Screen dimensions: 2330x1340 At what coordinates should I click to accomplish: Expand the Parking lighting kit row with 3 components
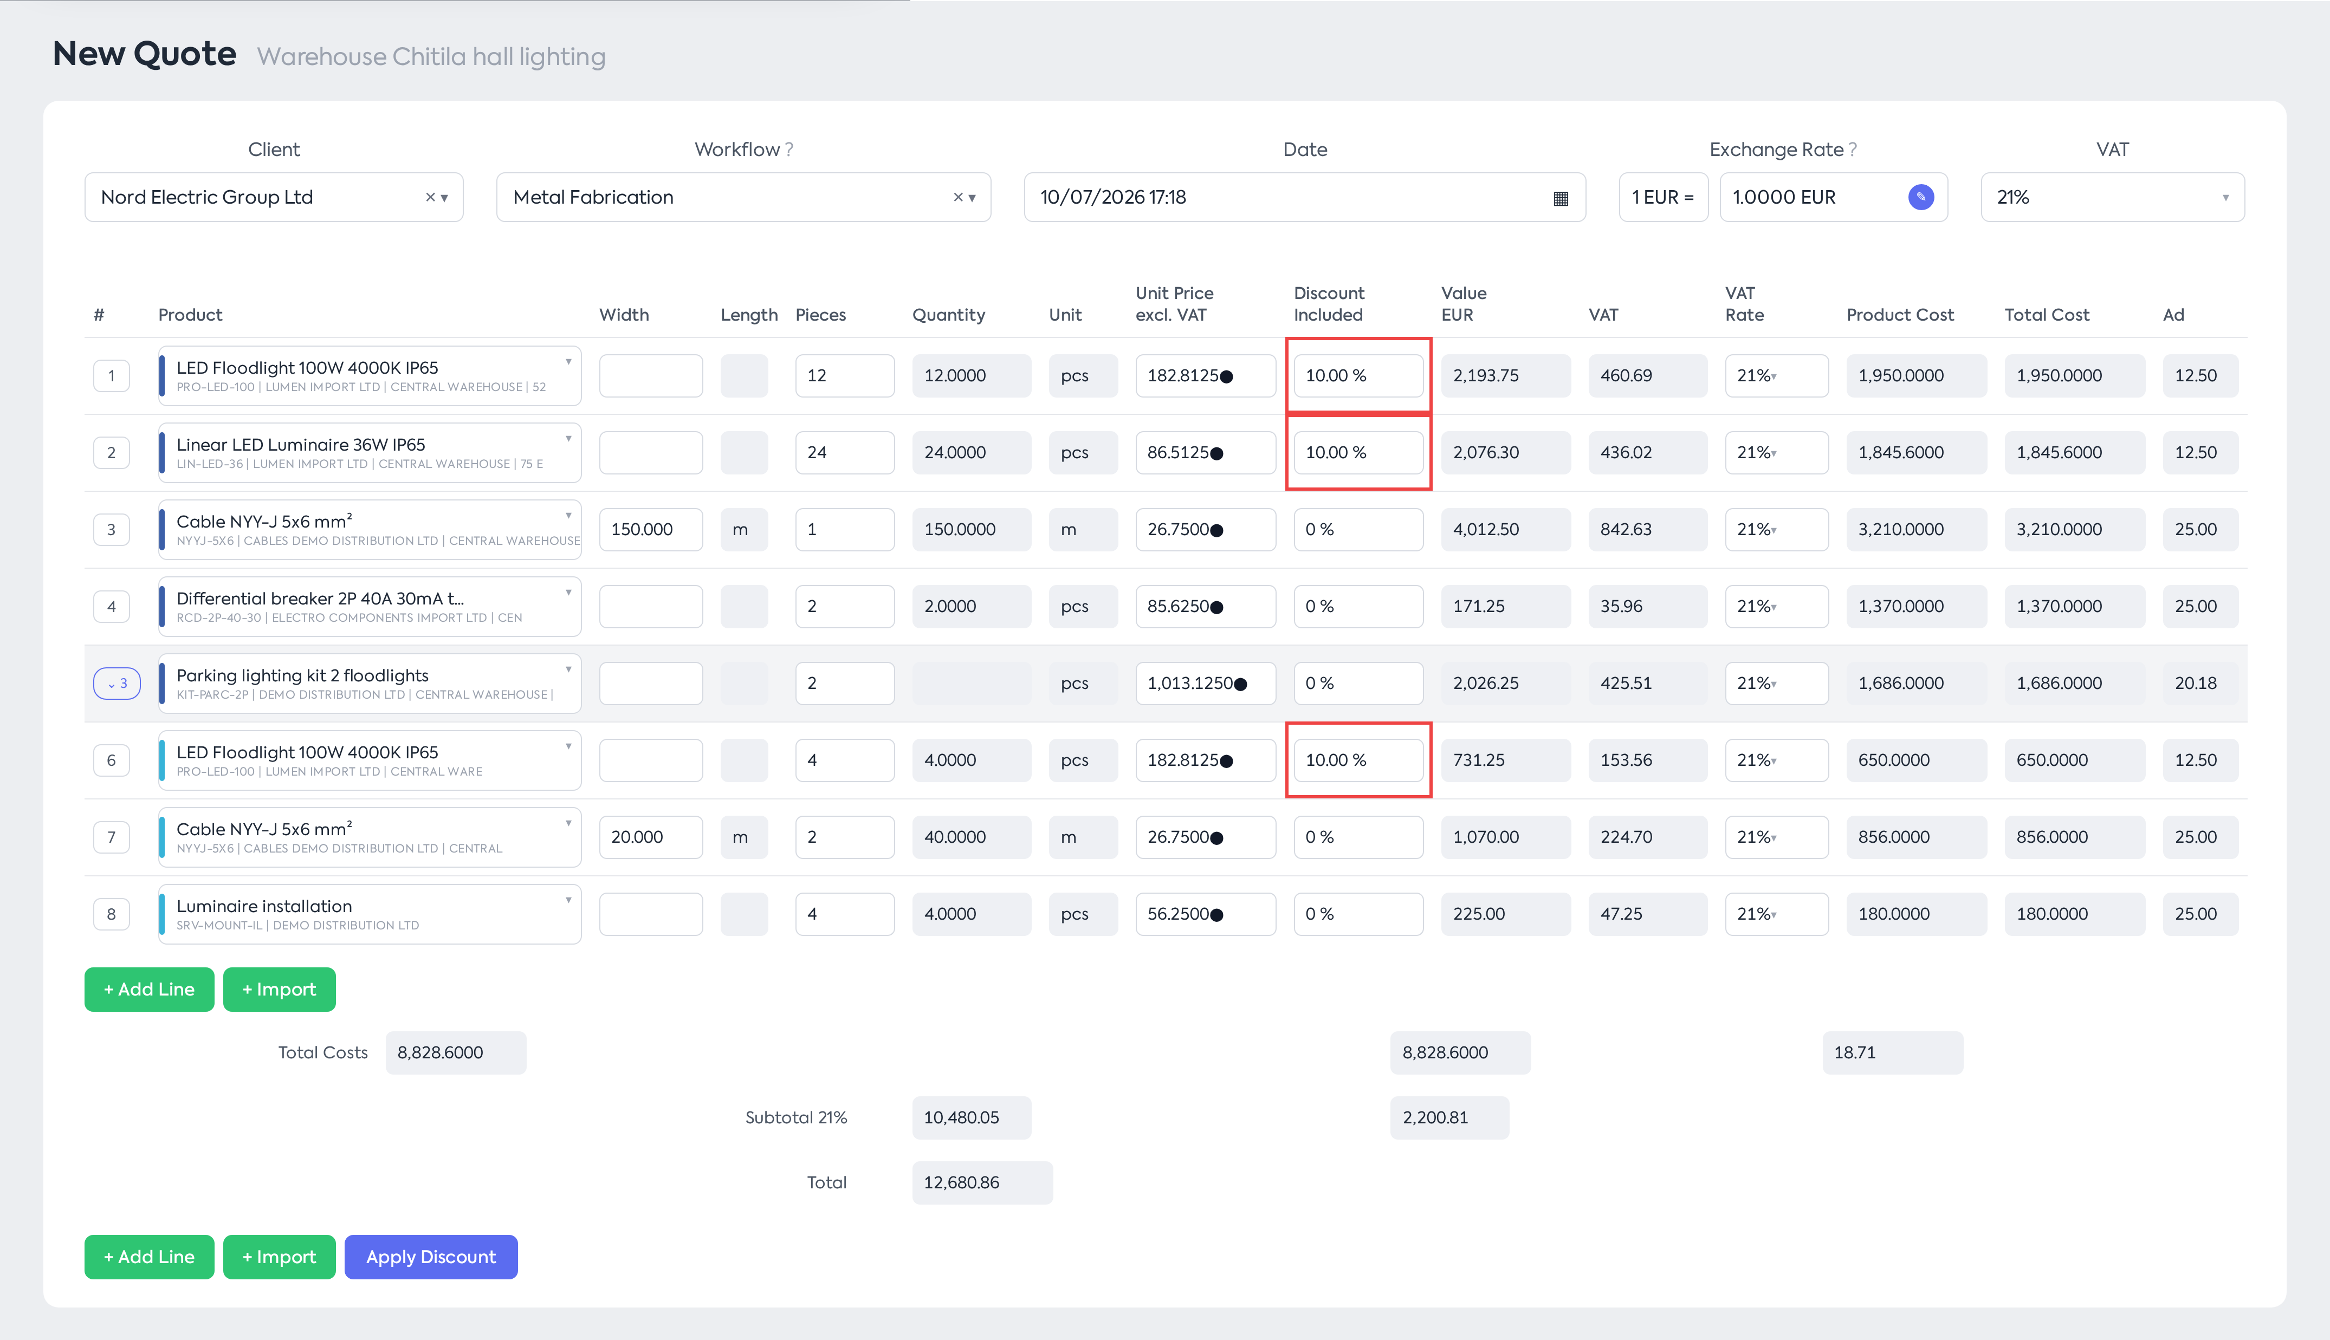click(117, 683)
